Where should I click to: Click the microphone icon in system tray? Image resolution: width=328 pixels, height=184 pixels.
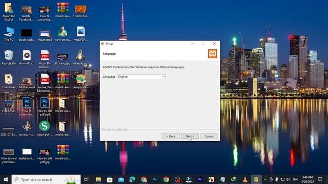click(x=277, y=179)
